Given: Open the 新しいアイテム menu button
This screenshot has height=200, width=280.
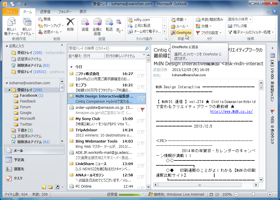Looking at the screenshot, I should [27, 27].
